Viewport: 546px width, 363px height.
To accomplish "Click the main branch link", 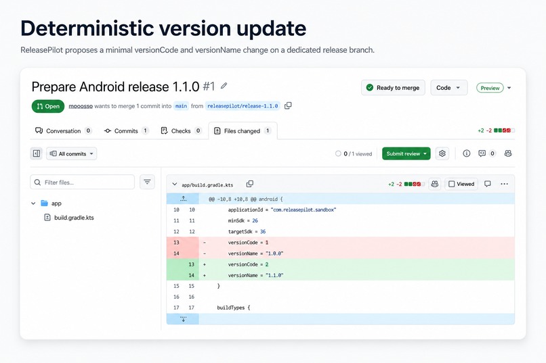I will (181, 106).
